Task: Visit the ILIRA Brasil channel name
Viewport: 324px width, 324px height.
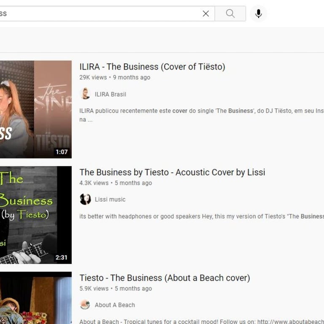Action: (111, 94)
